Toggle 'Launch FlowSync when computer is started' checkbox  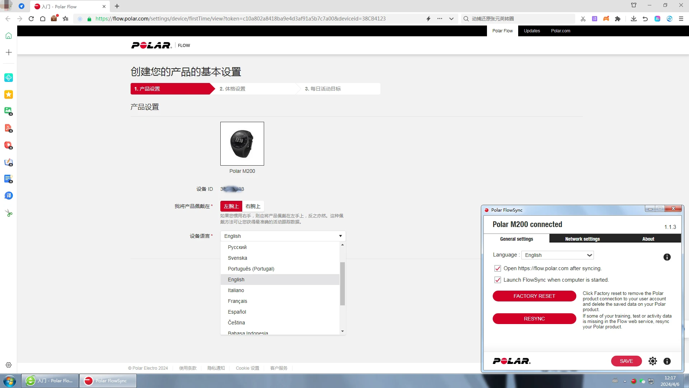point(498,280)
